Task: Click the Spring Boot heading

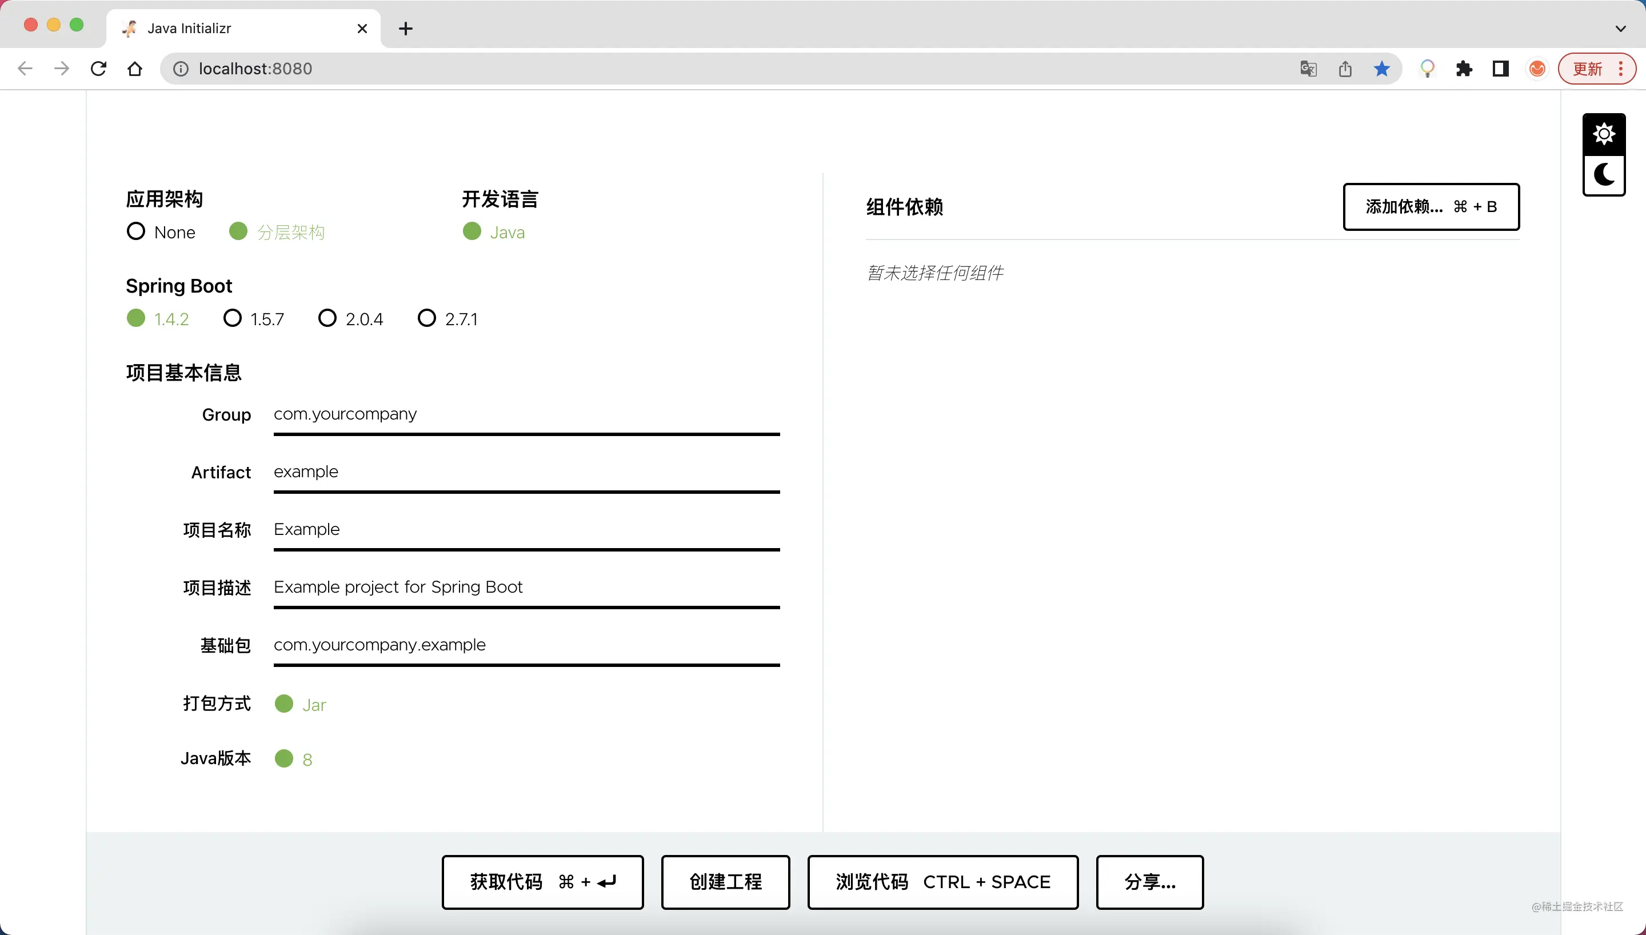Action: 179,286
